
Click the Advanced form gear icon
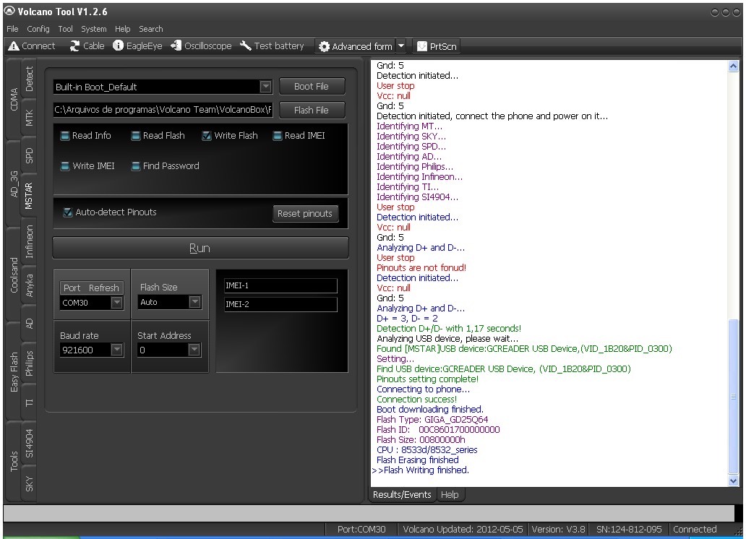coord(324,47)
